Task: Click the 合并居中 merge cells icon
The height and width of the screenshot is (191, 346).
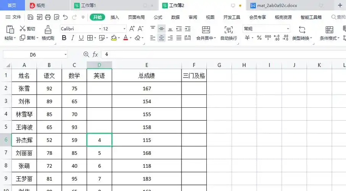Action: point(206,30)
